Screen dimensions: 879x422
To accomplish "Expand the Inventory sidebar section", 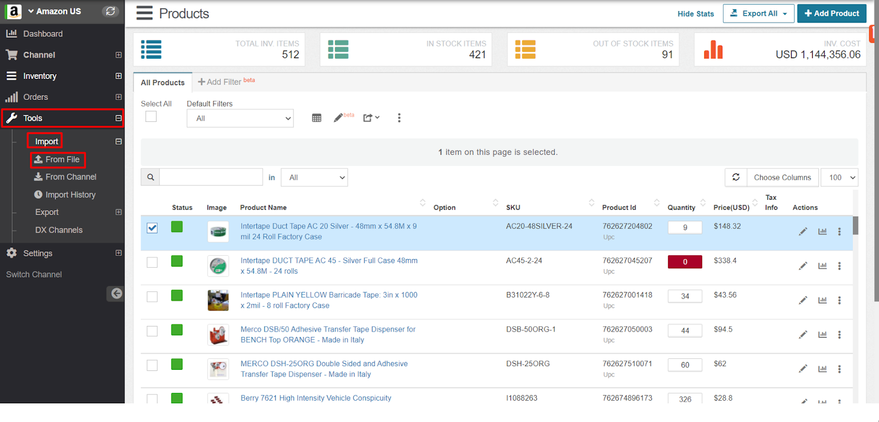I will [118, 76].
